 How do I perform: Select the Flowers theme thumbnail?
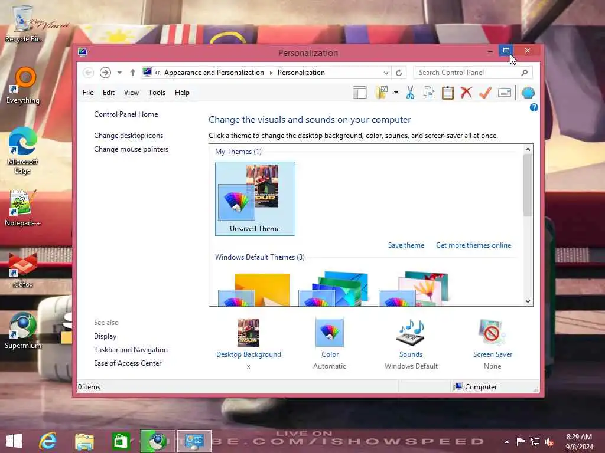pyautogui.click(x=414, y=289)
